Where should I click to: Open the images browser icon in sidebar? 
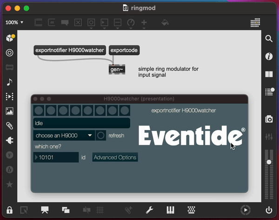(x=9, y=111)
